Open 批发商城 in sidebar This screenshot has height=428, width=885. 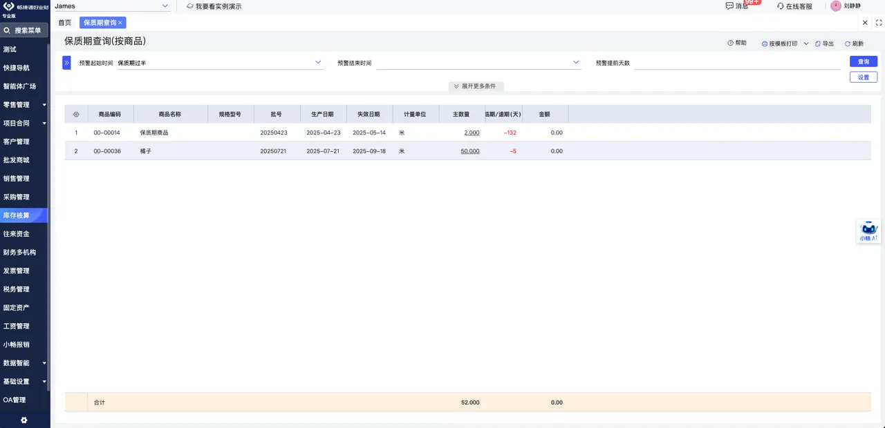pos(17,160)
